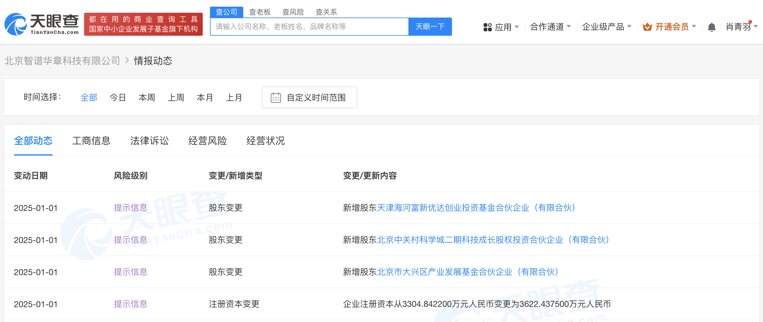Viewport: 763px width, 322px height.
Task: Open the notification bell
Action: 712,27
